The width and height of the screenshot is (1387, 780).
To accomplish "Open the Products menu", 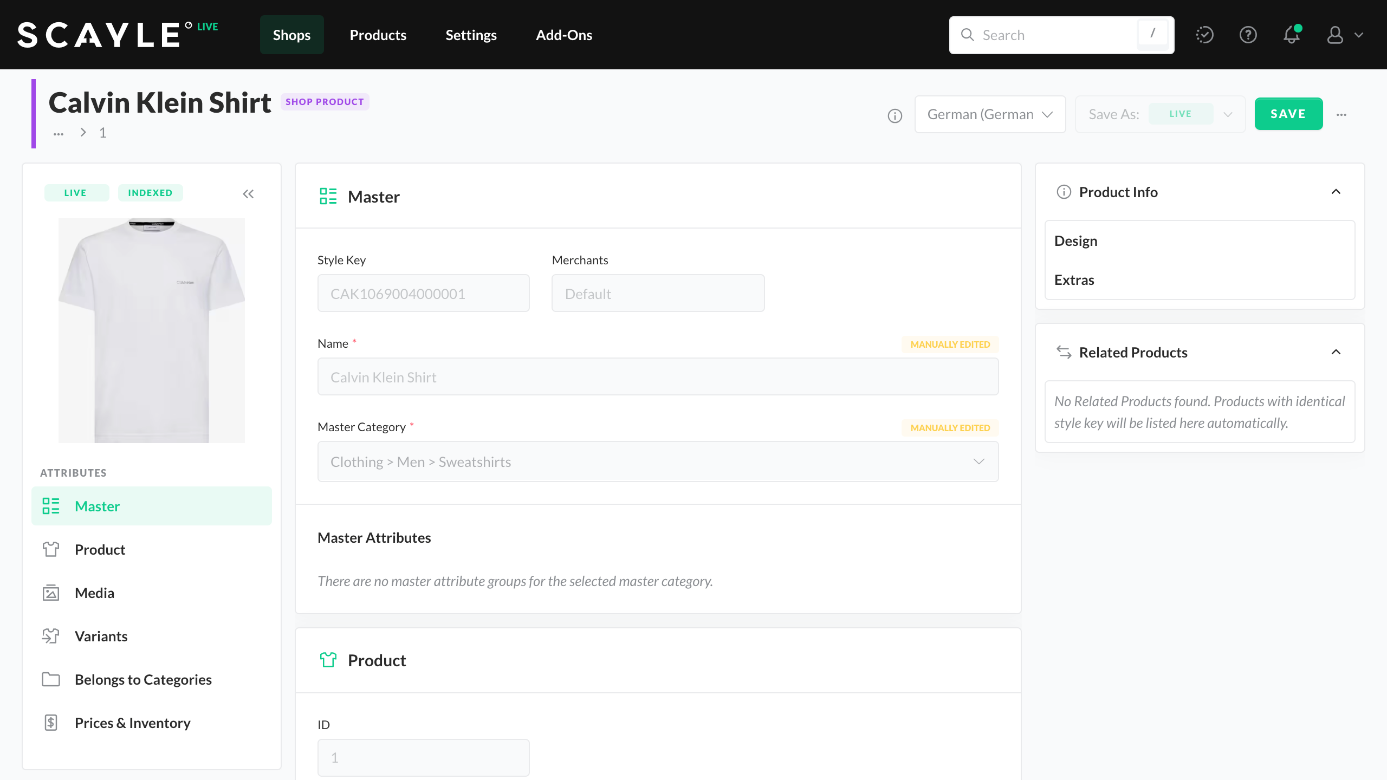I will (x=378, y=35).
